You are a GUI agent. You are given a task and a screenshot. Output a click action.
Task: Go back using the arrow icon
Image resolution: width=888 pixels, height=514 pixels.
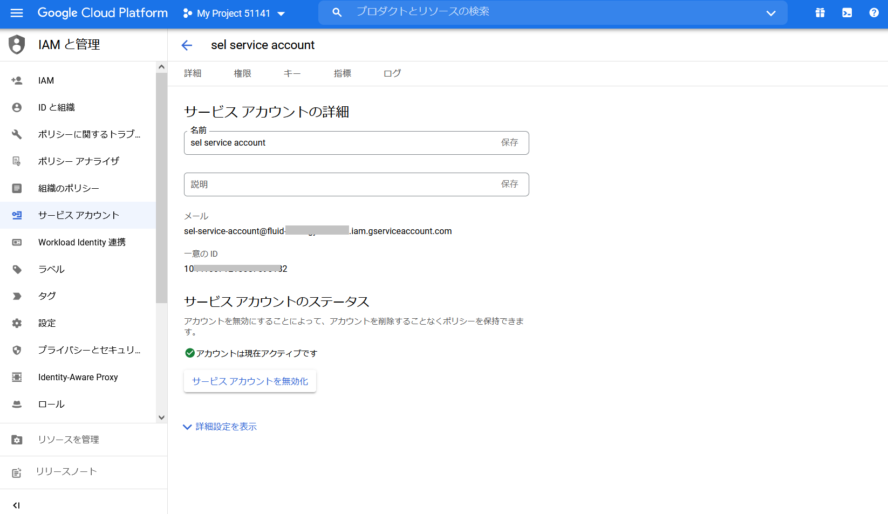pyautogui.click(x=187, y=45)
